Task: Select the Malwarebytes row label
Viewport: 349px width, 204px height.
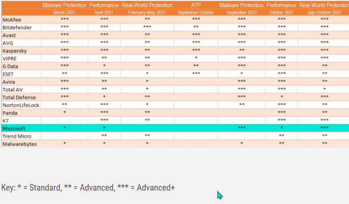Action: tap(20, 144)
